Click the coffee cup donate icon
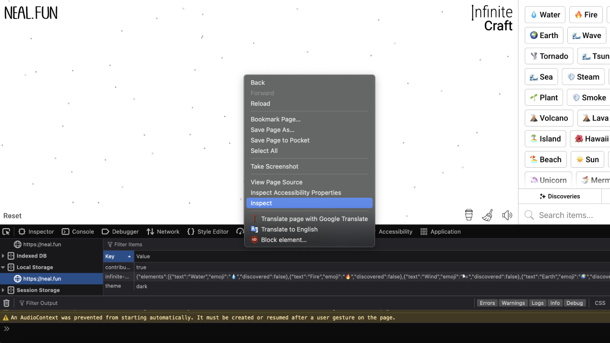This screenshot has width=610, height=343. tap(469, 215)
